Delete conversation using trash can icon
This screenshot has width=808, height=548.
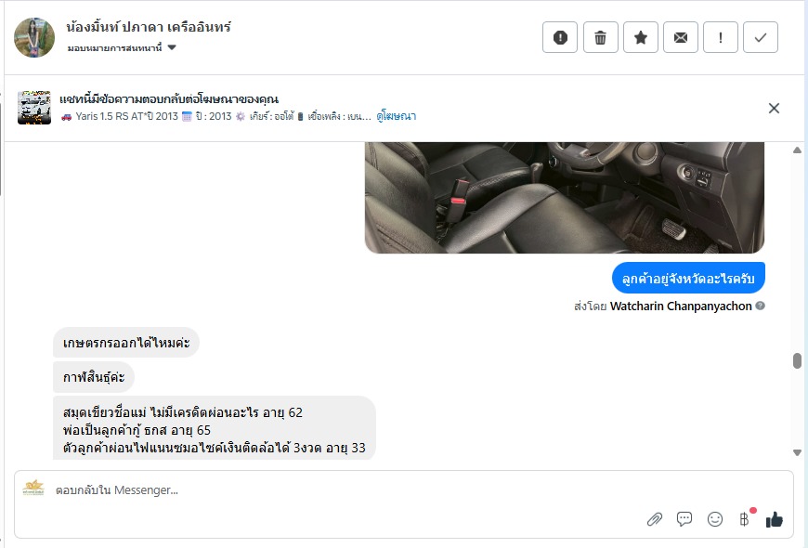coord(600,37)
